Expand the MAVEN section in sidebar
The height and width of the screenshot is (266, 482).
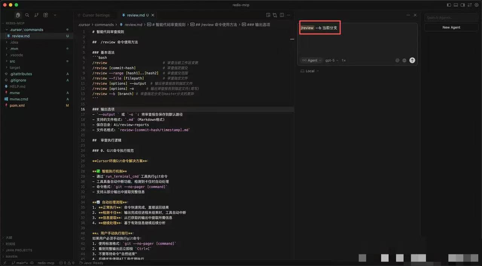(11, 257)
